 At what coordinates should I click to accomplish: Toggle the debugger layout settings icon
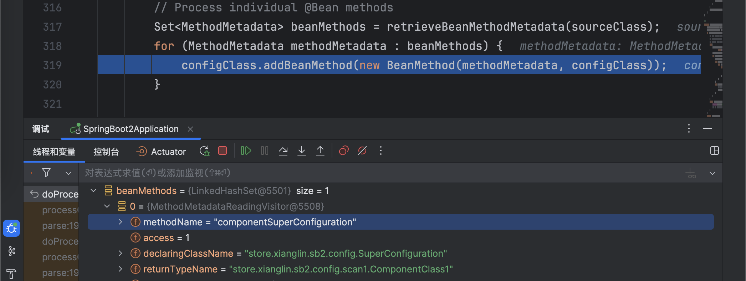(715, 150)
